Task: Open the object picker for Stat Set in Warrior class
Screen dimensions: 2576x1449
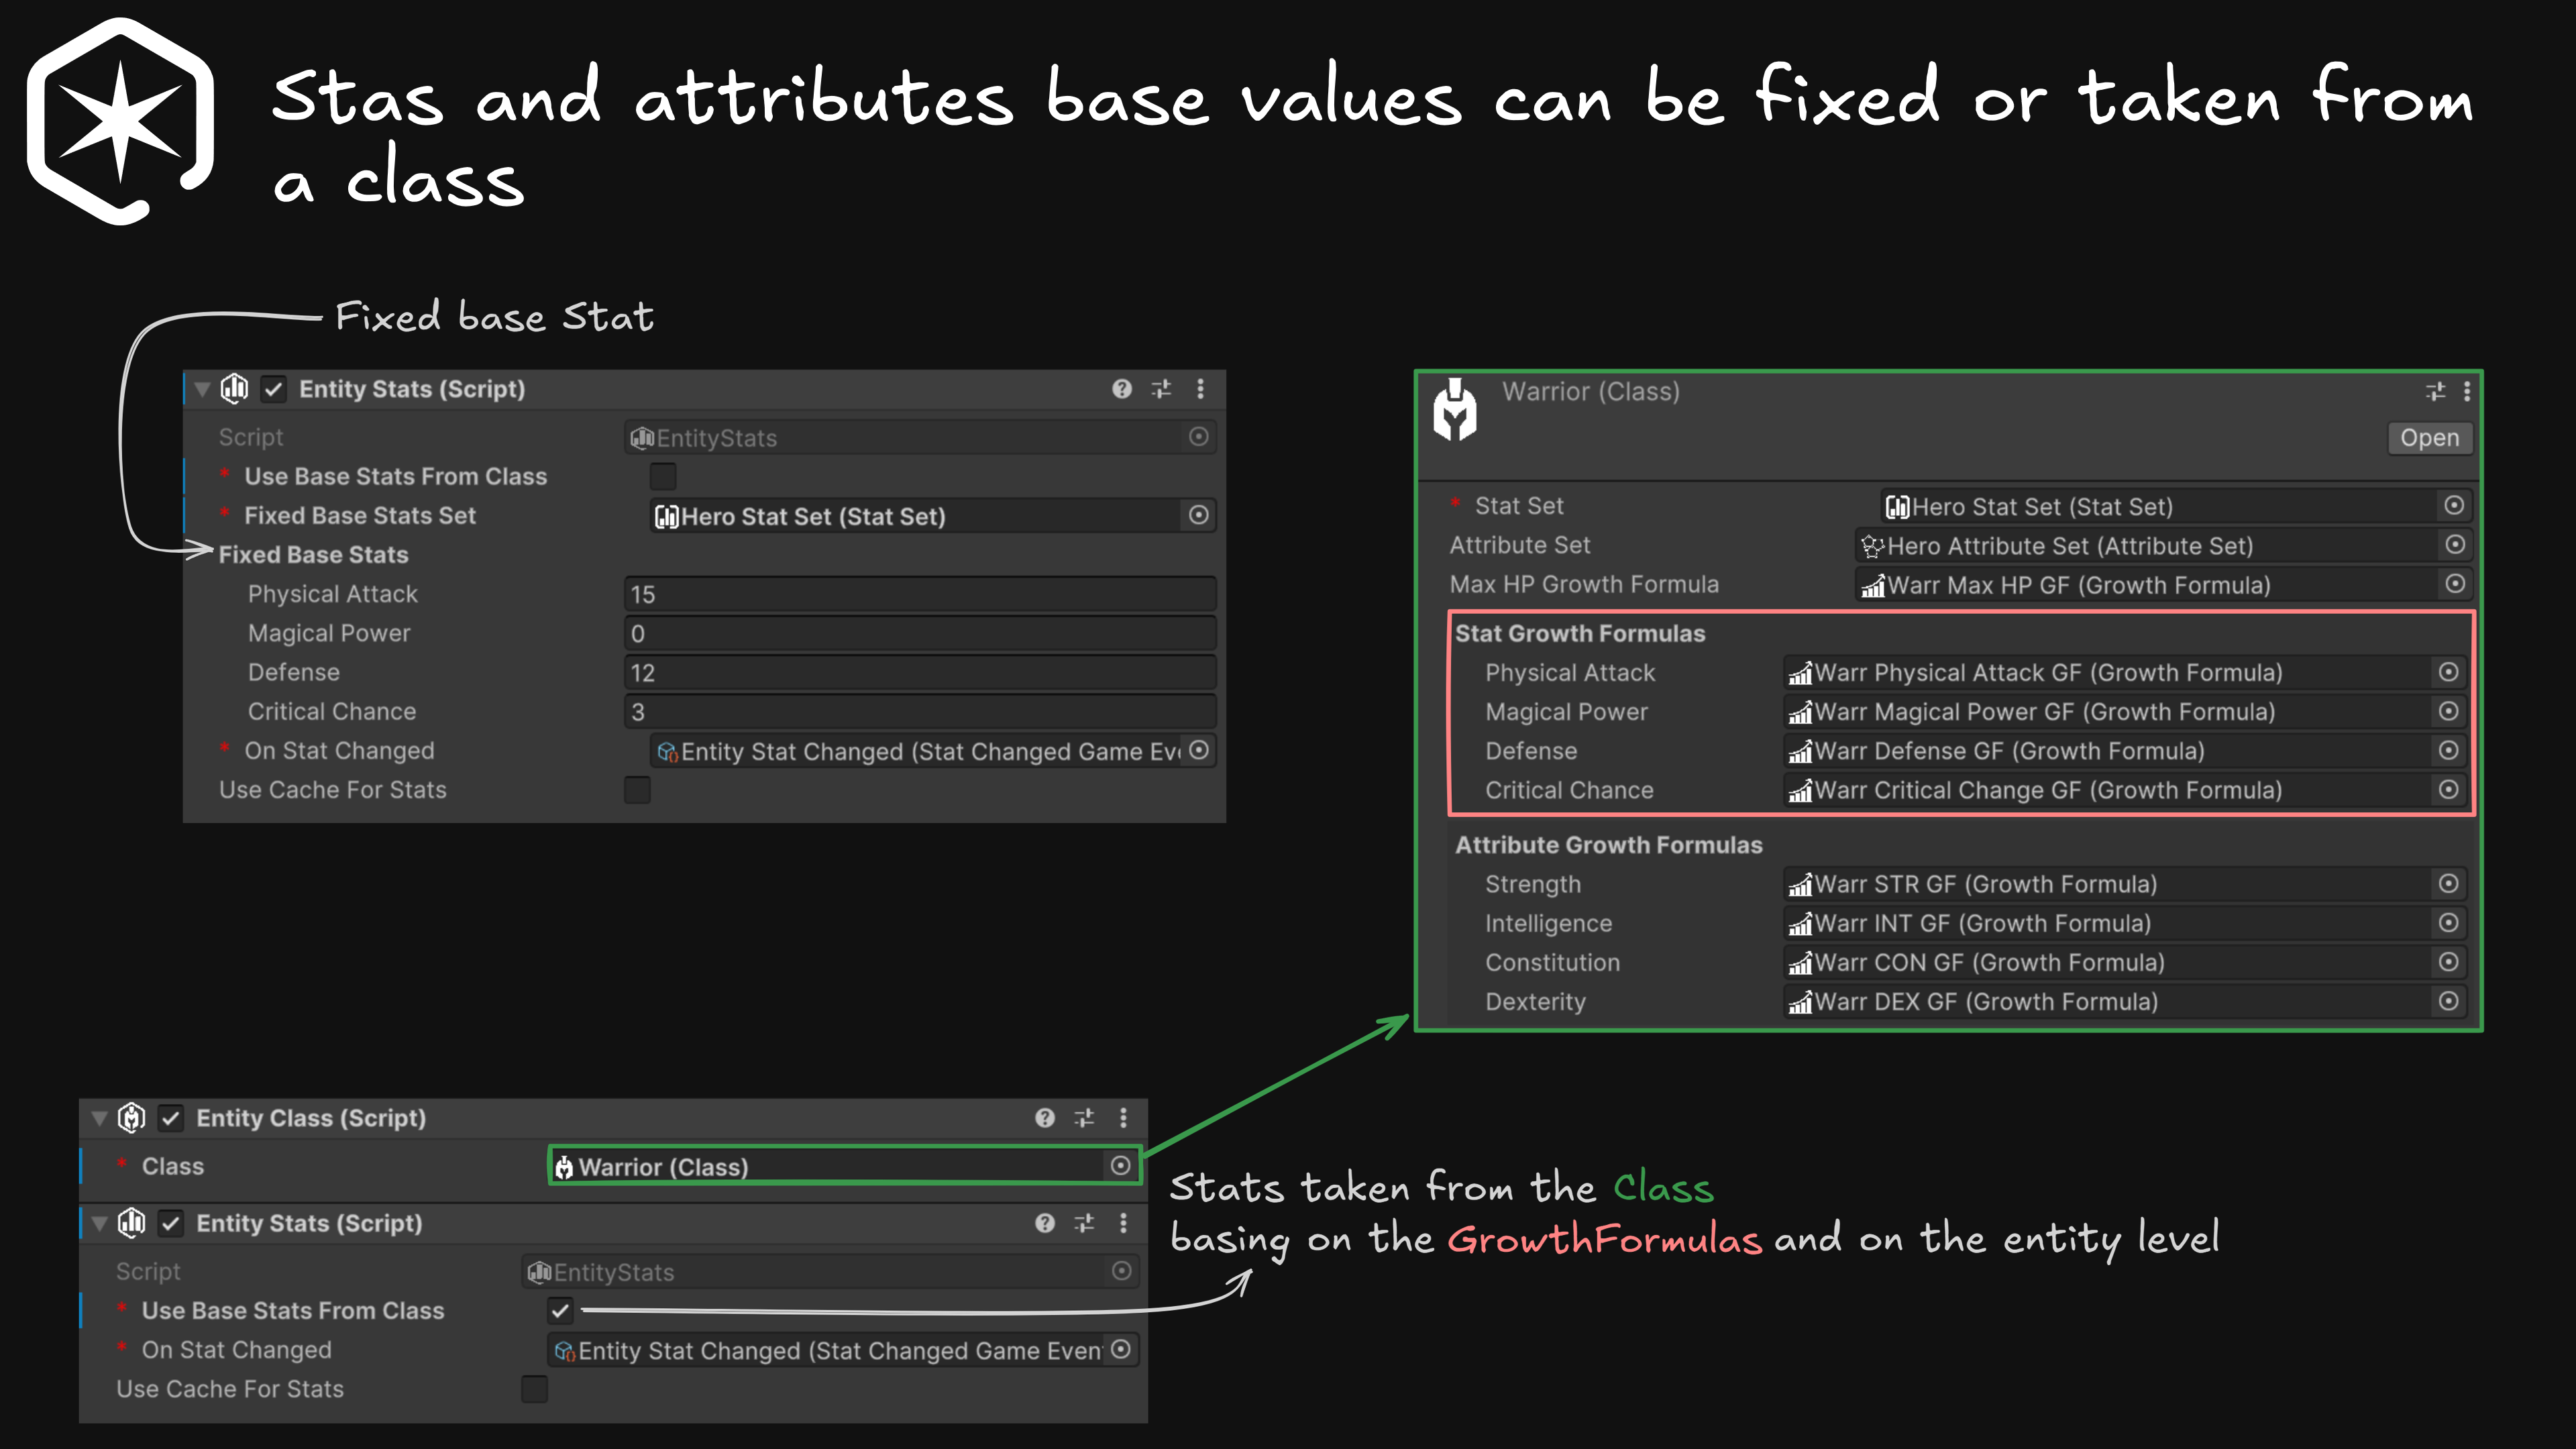Action: point(2454,506)
